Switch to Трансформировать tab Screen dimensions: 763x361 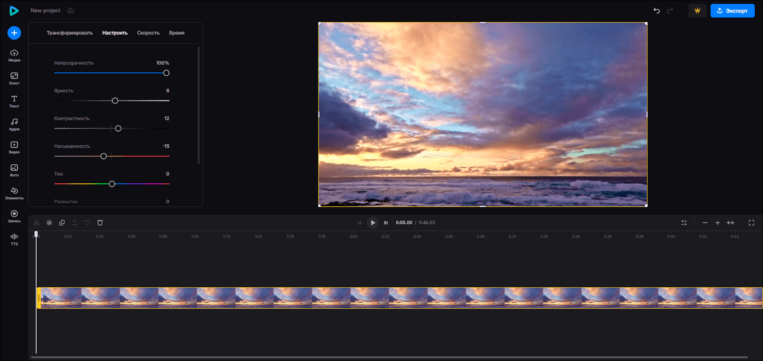(x=70, y=33)
